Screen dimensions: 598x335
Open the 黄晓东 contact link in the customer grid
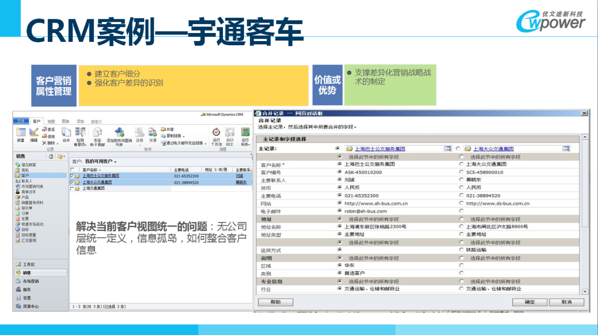(241, 182)
